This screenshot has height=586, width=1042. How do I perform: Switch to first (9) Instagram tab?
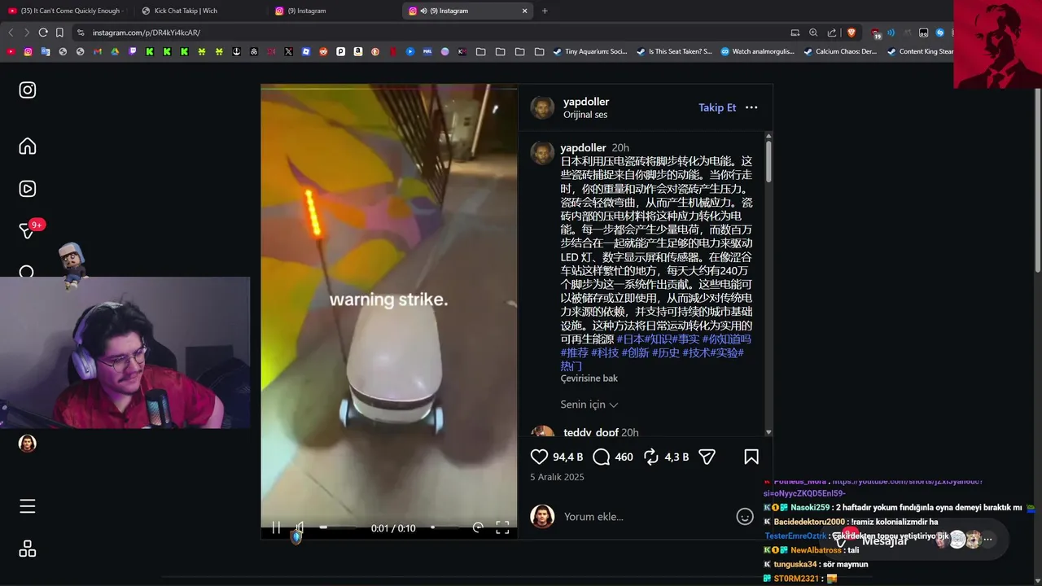click(332, 11)
